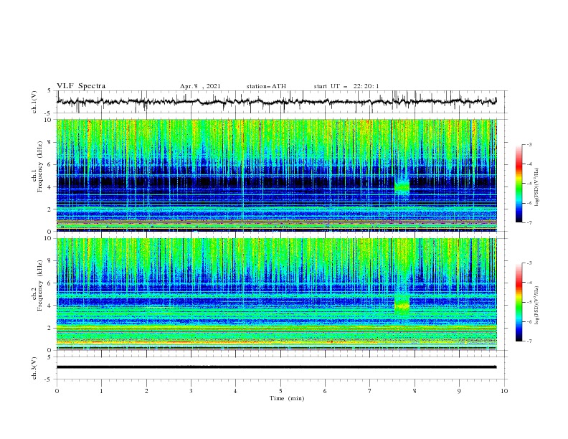
Task: Click the "10" tick on the time axis
Action: coord(504,391)
